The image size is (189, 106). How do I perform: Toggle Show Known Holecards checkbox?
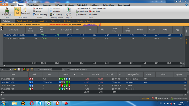(x=68, y=69)
